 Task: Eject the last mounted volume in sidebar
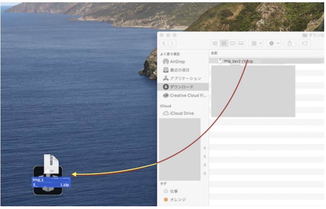(205, 173)
